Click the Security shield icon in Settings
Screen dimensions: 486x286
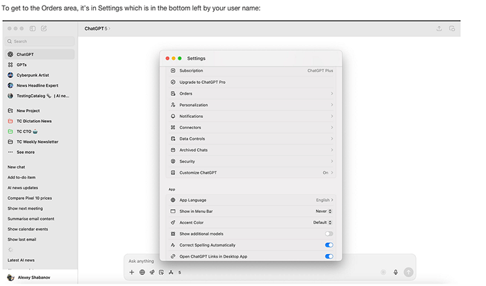(x=173, y=161)
